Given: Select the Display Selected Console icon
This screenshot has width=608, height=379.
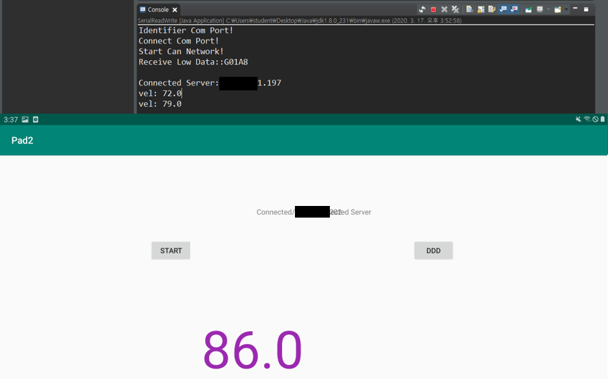Looking at the screenshot, I should click(539, 9).
